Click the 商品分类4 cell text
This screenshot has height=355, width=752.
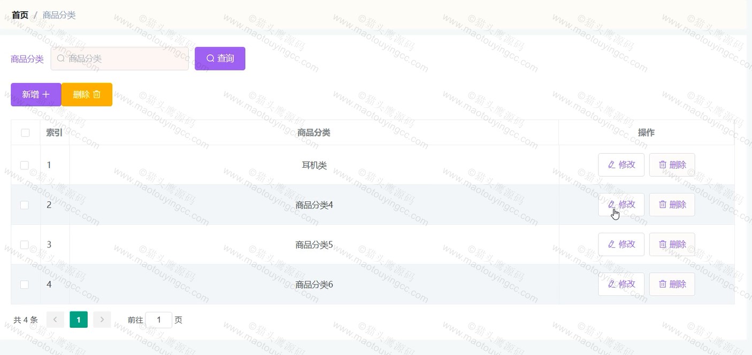point(314,205)
